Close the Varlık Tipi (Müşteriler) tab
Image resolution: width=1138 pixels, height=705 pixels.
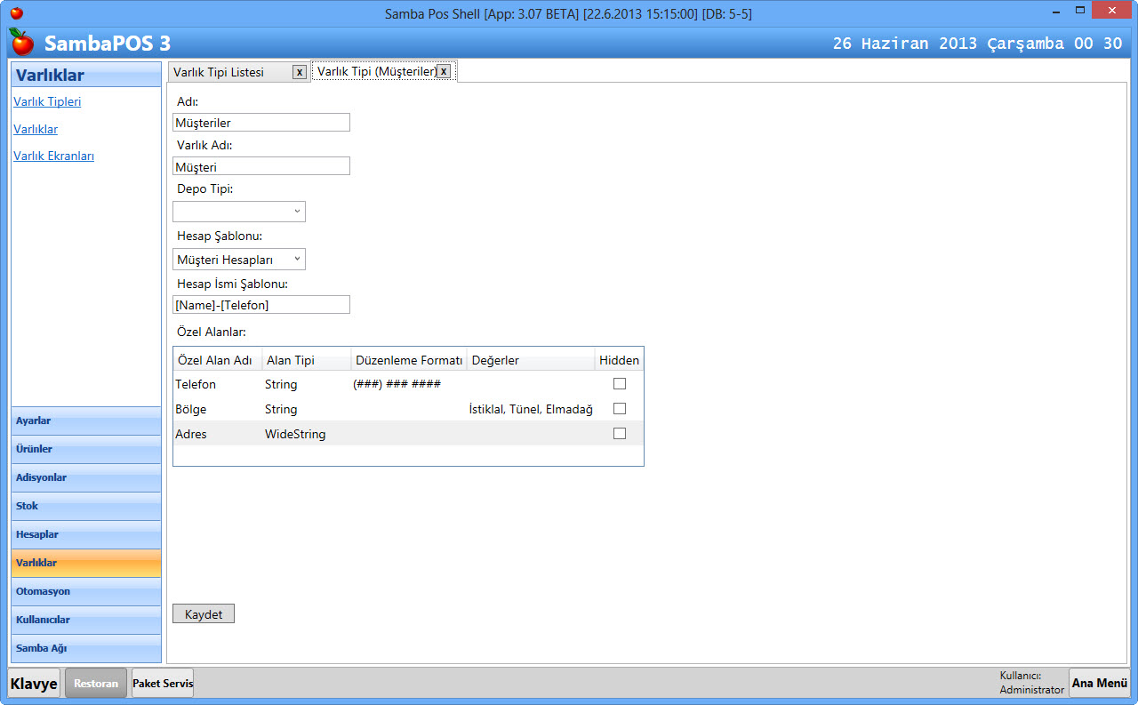(443, 71)
